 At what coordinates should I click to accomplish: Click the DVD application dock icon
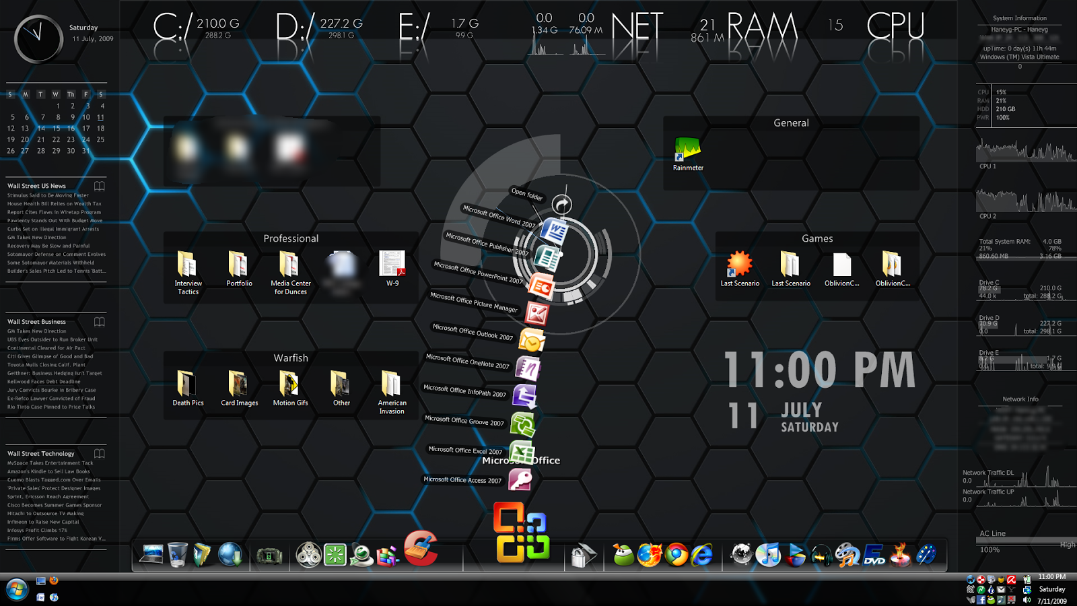click(874, 555)
